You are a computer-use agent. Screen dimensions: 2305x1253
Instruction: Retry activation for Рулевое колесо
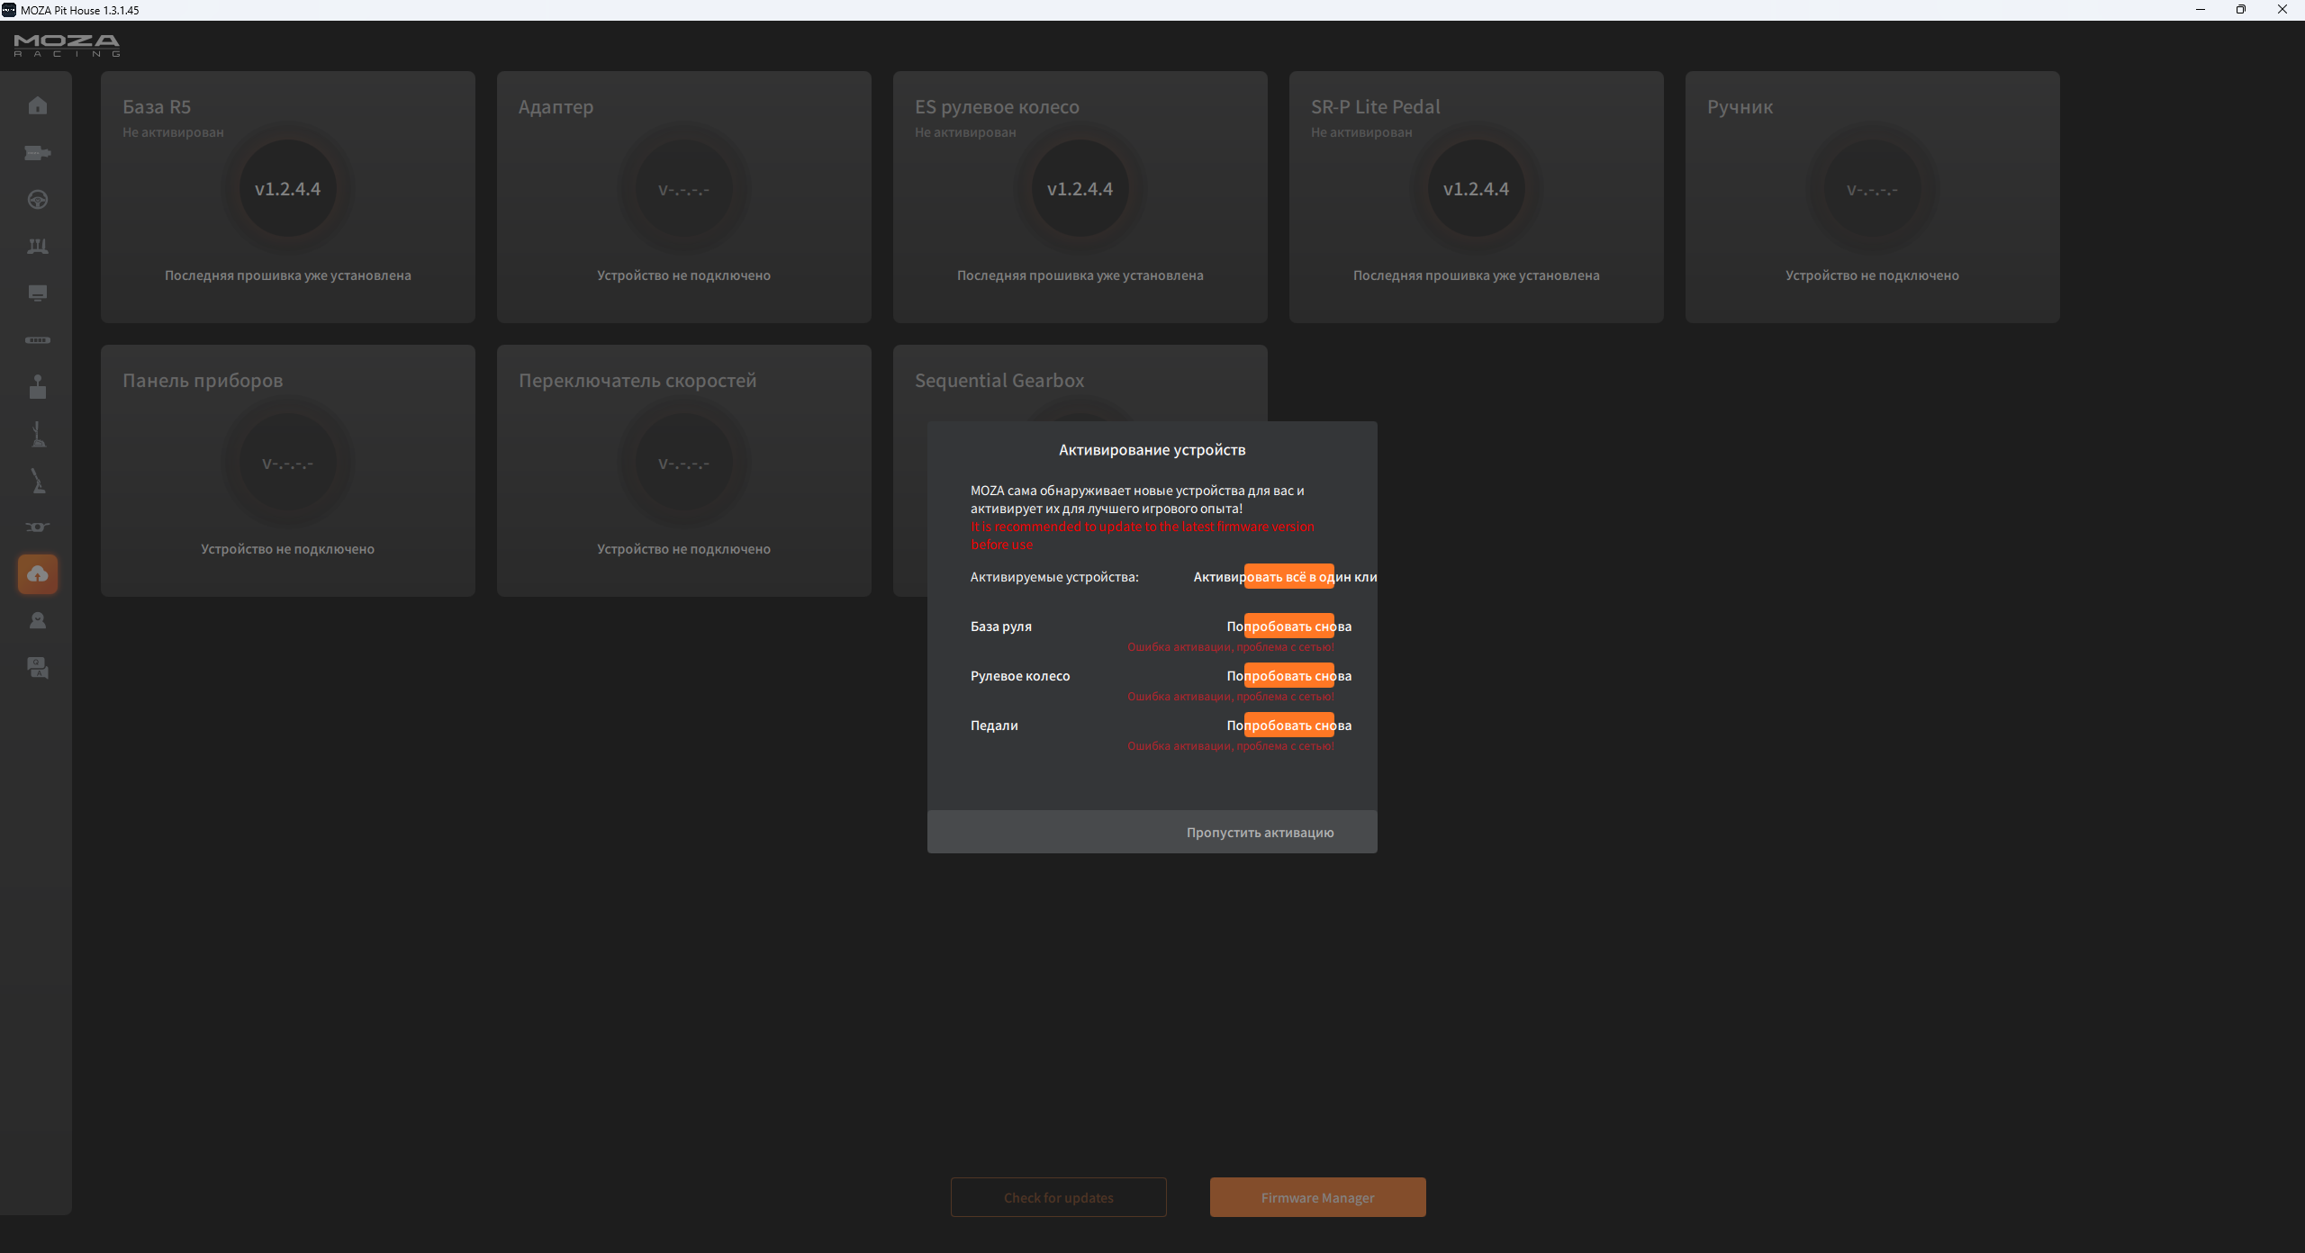point(1288,676)
